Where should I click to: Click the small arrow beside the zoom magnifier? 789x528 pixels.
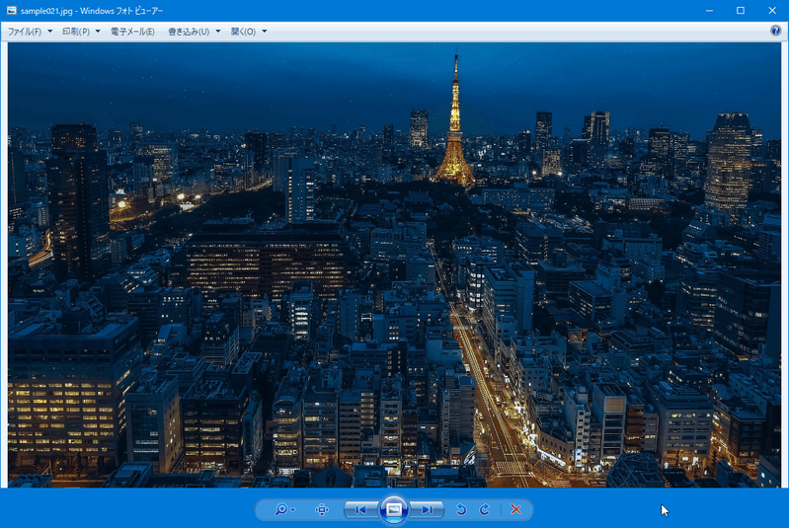(293, 511)
